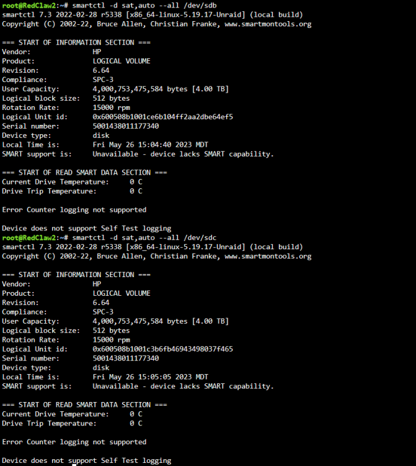
Task: Click second START OF READ SMART DATA header
Action: point(84,404)
